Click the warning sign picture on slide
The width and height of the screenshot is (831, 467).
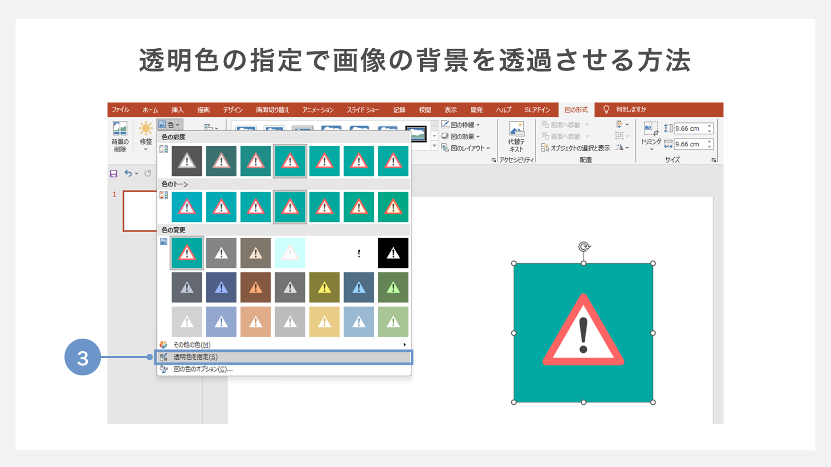(x=583, y=333)
